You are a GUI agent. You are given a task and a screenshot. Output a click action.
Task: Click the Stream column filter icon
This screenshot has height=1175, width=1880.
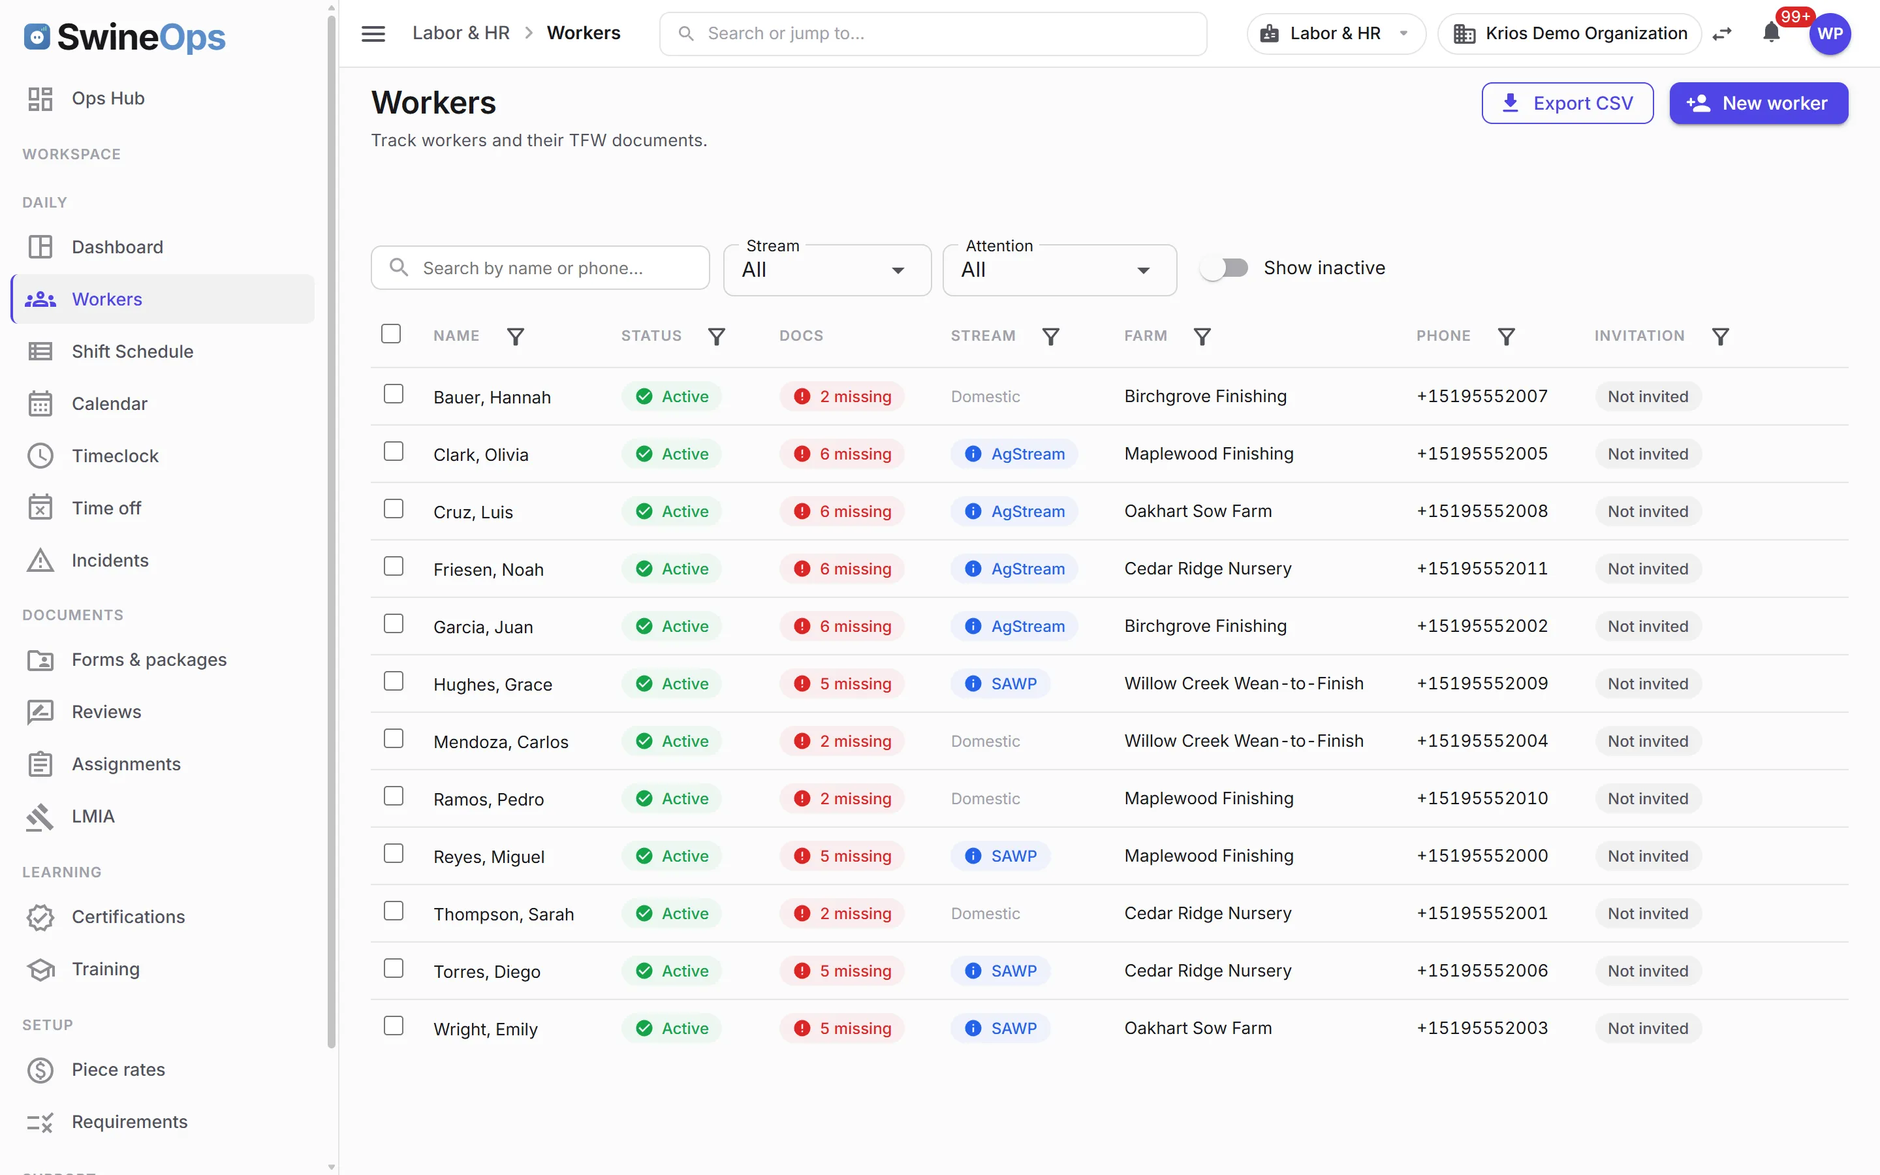(x=1050, y=336)
